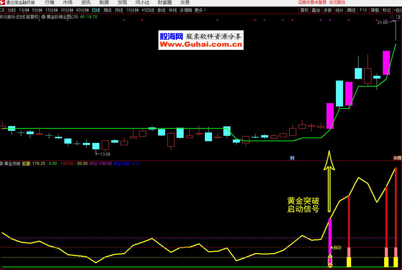Click the 通达信 app logo icon
This screenshot has height=270, width=402.
click(3, 2)
